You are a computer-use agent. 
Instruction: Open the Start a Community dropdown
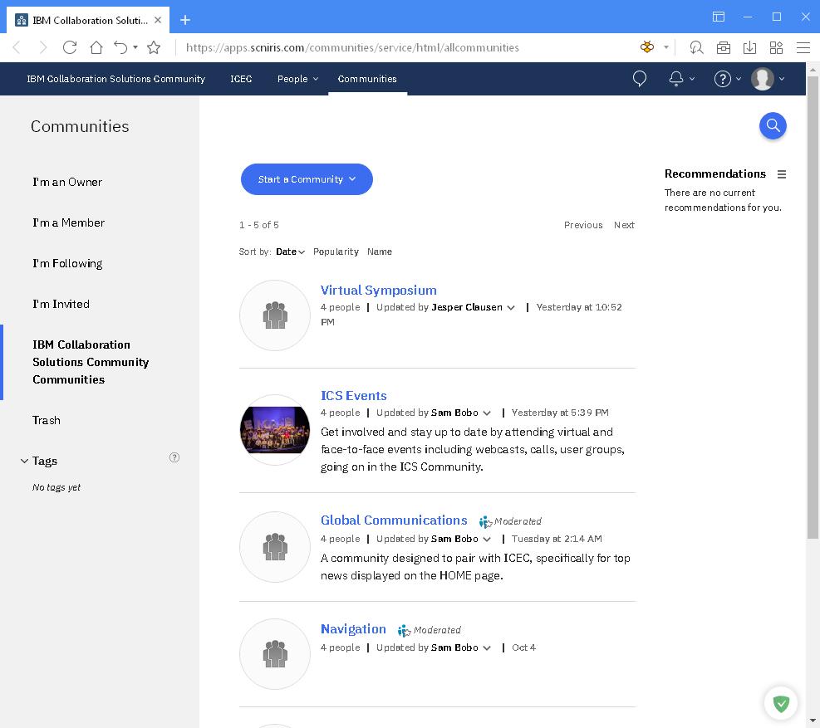307,179
